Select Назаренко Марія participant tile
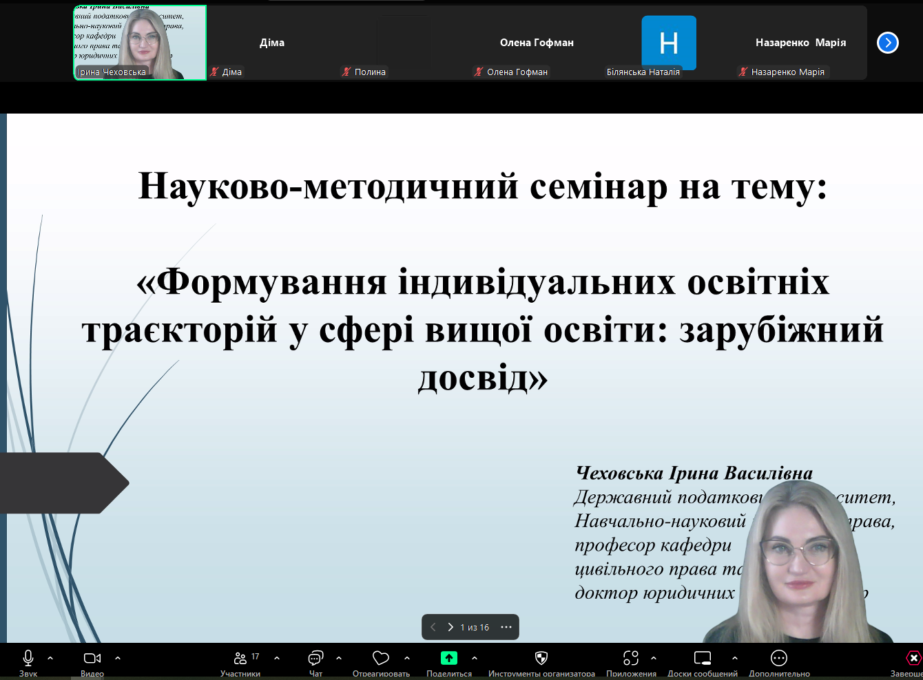923x680 pixels. 800,43
